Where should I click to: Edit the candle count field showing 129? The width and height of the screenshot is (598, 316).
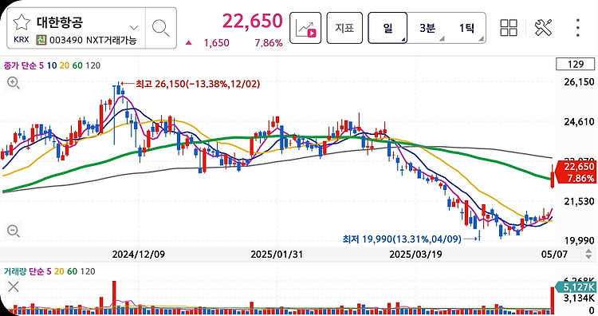pos(576,64)
